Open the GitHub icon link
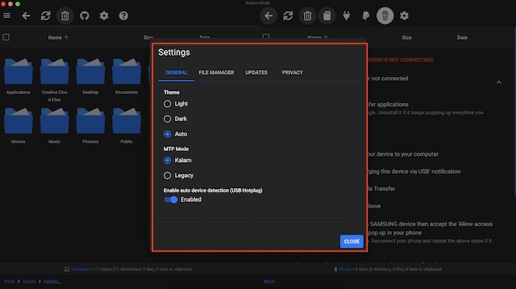 point(85,16)
